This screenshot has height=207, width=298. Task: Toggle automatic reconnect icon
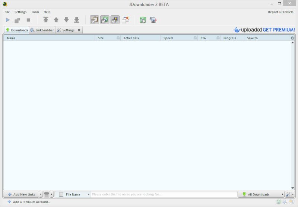coord(105,20)
